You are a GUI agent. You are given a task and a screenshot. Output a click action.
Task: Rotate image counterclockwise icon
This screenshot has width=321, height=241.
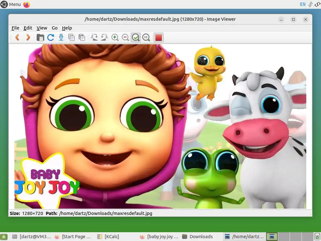[x=104, y=37]
